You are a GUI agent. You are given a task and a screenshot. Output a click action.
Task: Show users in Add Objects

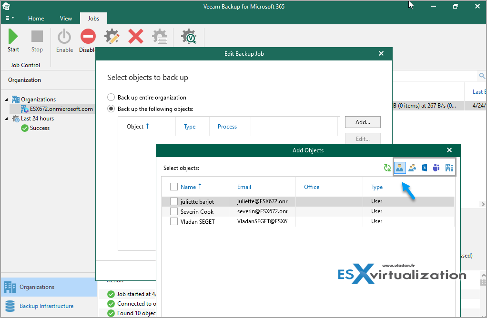click(400, 168)
